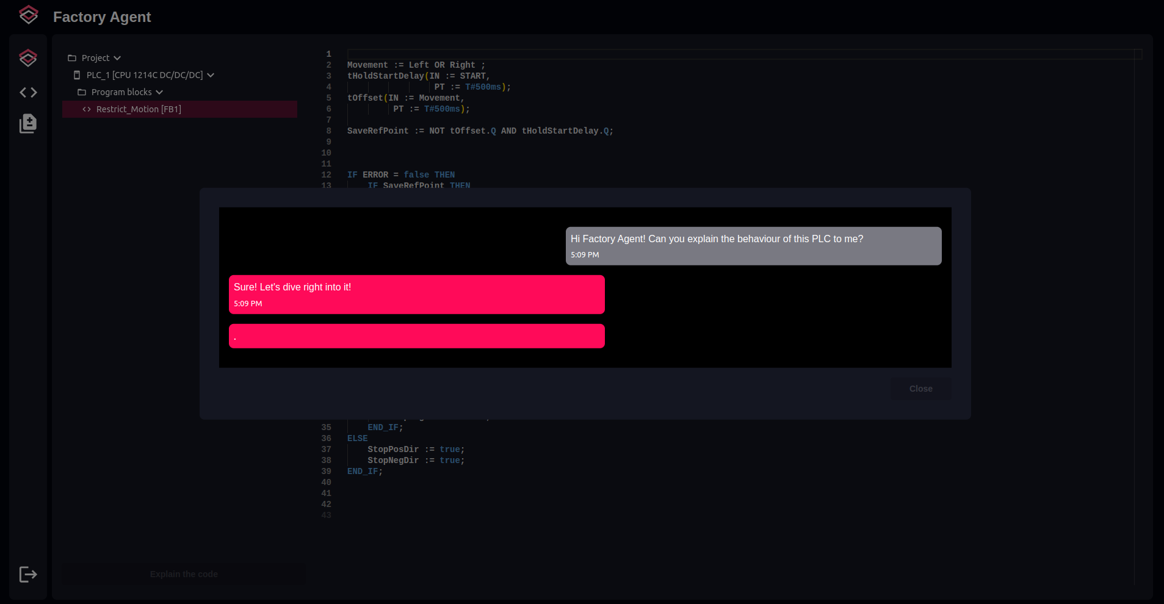Open the sidebar Factory Agent home icon
The width and height of the screenshot is (1164, 604).
pyautogui.click(x=28, y=58)
